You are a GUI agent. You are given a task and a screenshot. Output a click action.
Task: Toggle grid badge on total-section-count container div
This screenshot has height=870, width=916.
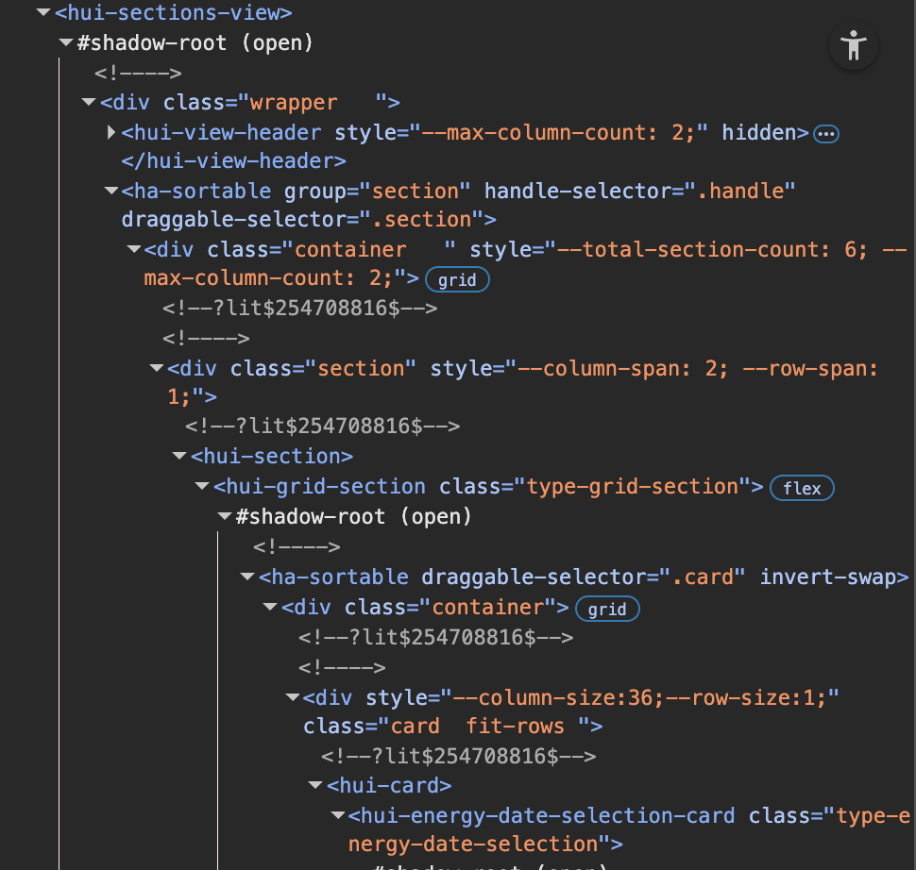[x=457, y=279]
